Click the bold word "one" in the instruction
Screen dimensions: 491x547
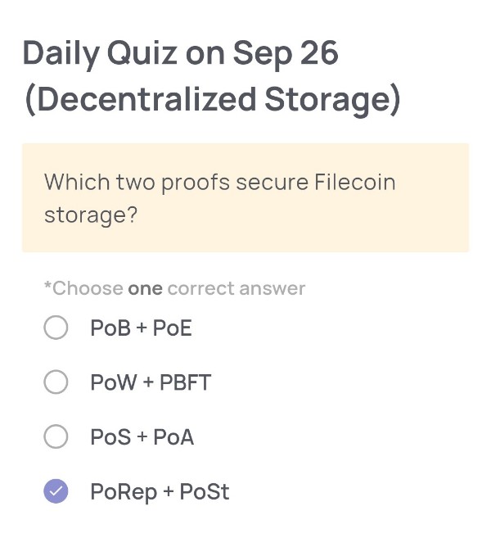coord(145,288)
